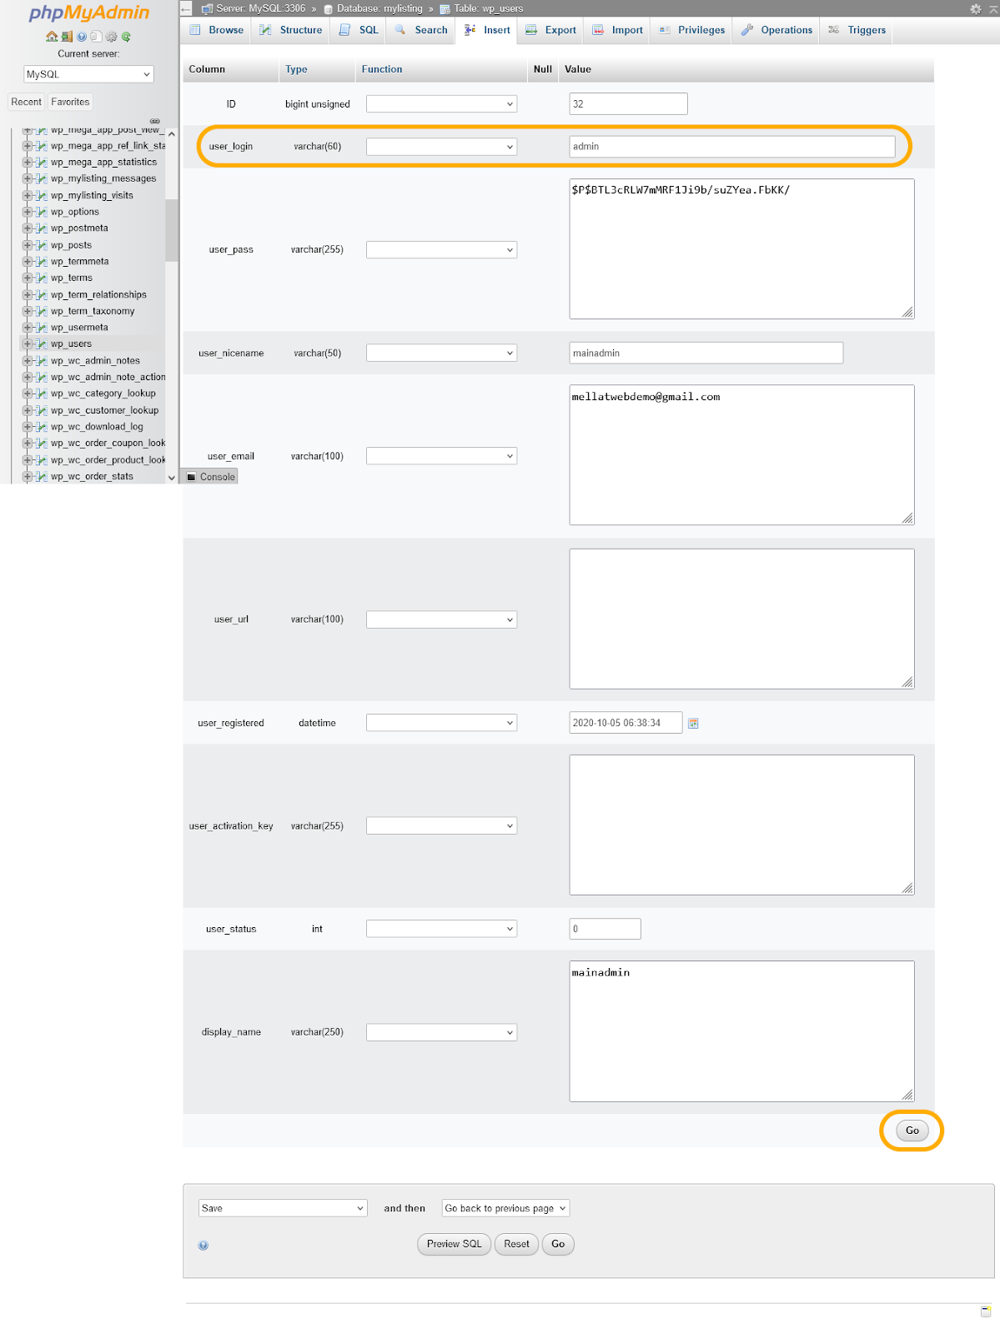Click table icon beside wp_wc_admin_notes

(x=42, y=361)
